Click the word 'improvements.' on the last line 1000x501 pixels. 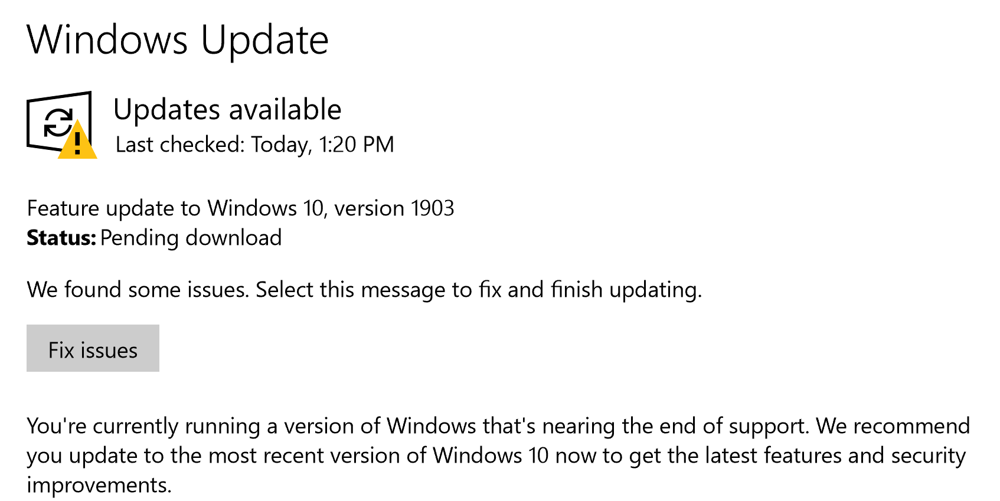(x=99, y=485)
